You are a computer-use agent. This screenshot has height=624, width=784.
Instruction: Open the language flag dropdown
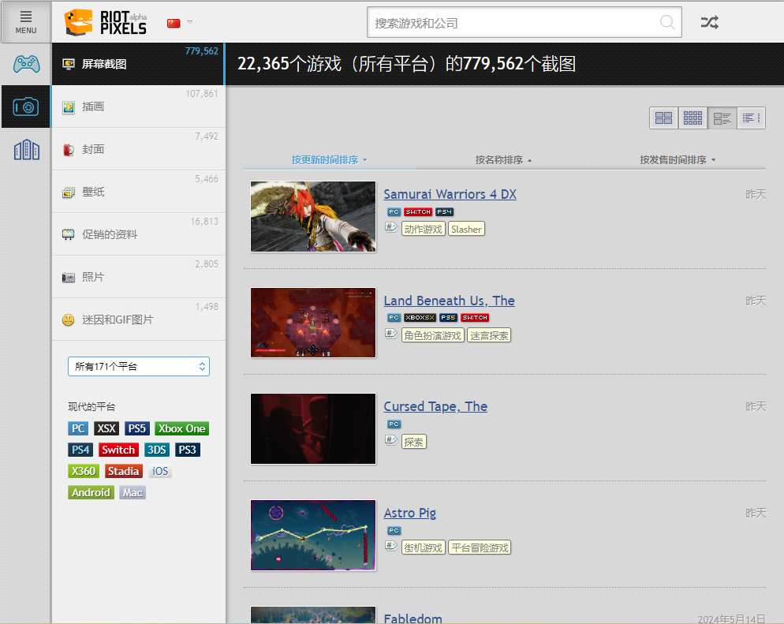click(179, 23)
